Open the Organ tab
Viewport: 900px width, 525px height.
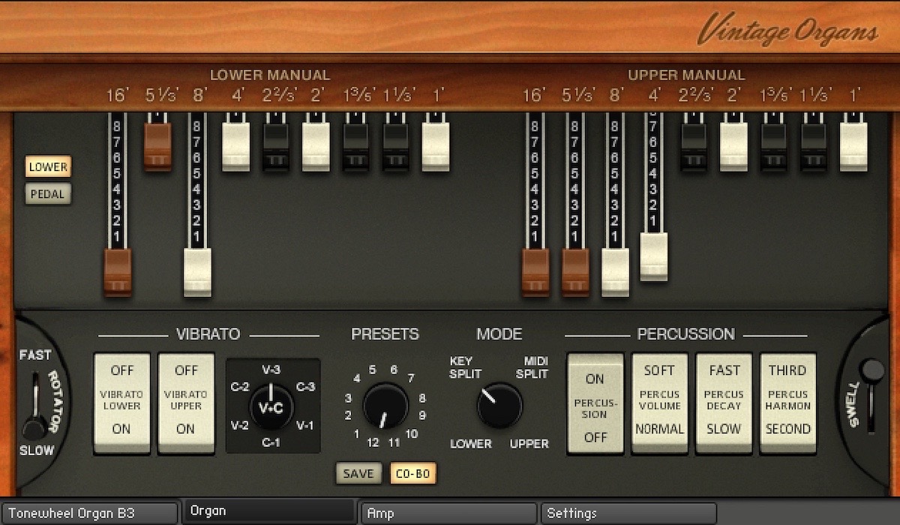(270, 512)
